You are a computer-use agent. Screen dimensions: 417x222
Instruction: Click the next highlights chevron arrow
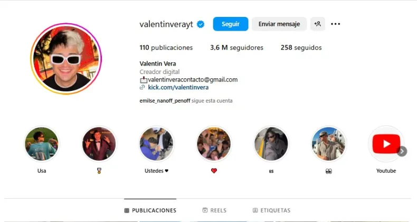pyautogui.click(x=402, y=151)
